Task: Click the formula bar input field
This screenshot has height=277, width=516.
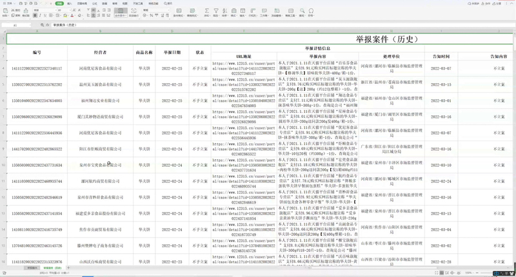Action: pyautogui.click(x=283, y=25)
